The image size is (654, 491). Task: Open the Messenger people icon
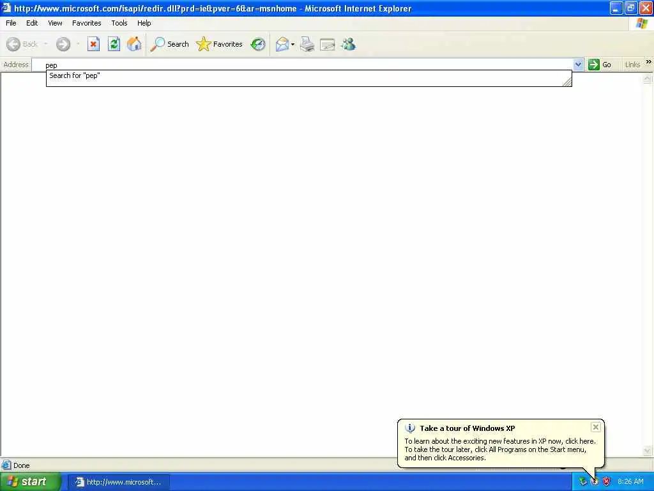click(348, 44)
